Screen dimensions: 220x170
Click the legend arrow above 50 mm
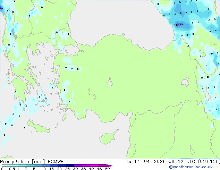click(110, 165)
